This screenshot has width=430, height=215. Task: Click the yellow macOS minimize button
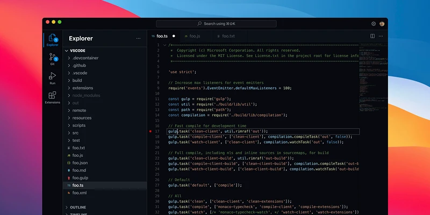click(x=53, y=22)
